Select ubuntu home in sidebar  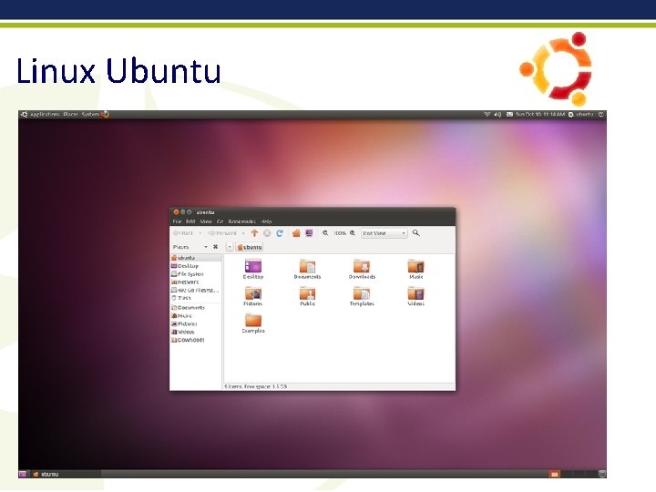(x=196, y=258)
